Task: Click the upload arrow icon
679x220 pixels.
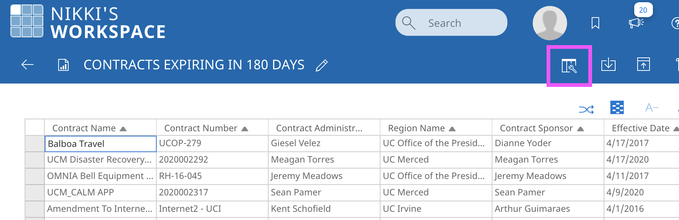Action: (643, 65)
